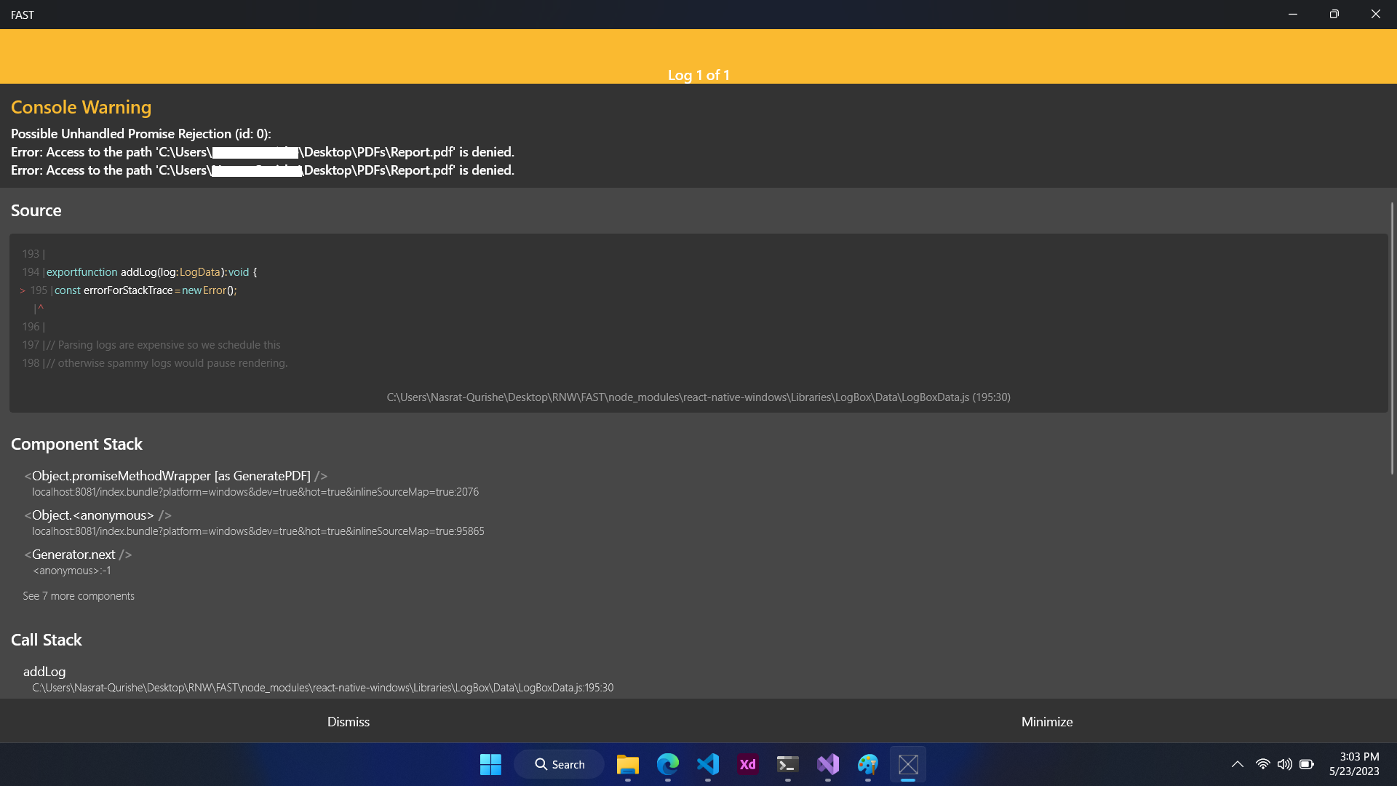Select the addLog call stack frame
1397x786 pixels.
coord(44,672)
